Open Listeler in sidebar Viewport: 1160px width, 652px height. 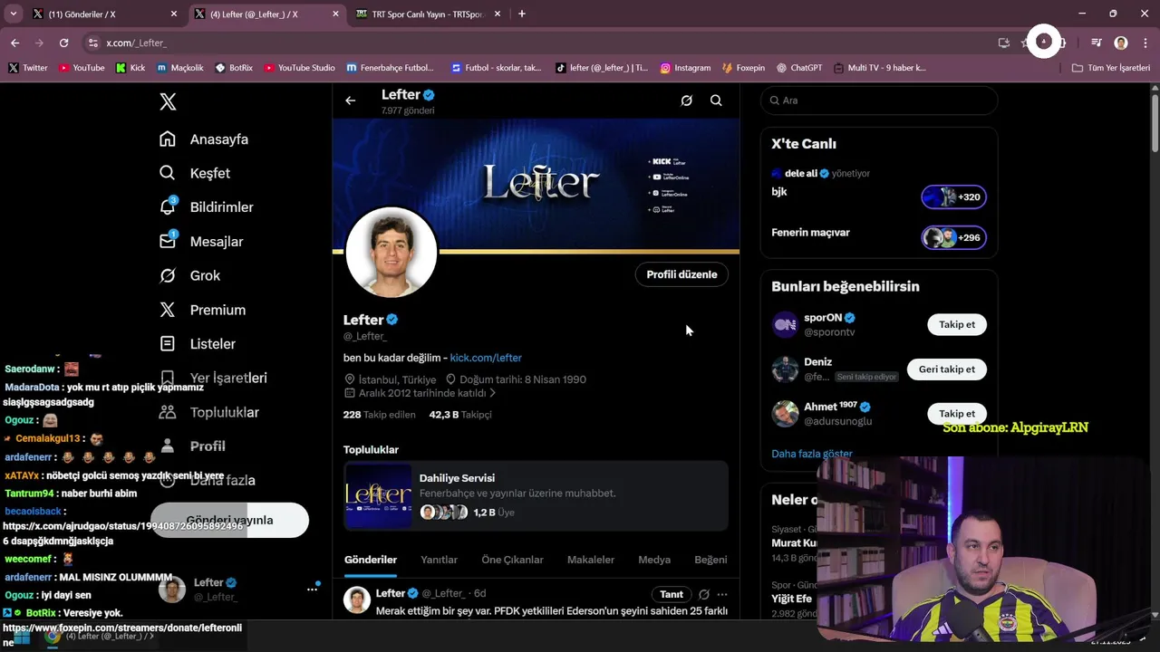click(x=198, y=344)
